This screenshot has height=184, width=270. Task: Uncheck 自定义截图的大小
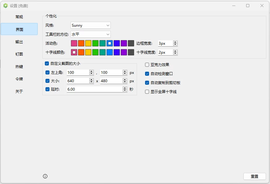(x=47, y=64)
